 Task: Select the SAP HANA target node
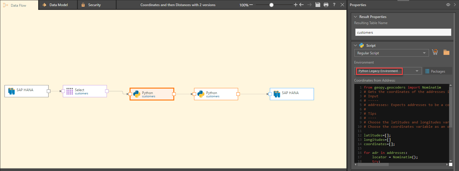pos(292,94)
